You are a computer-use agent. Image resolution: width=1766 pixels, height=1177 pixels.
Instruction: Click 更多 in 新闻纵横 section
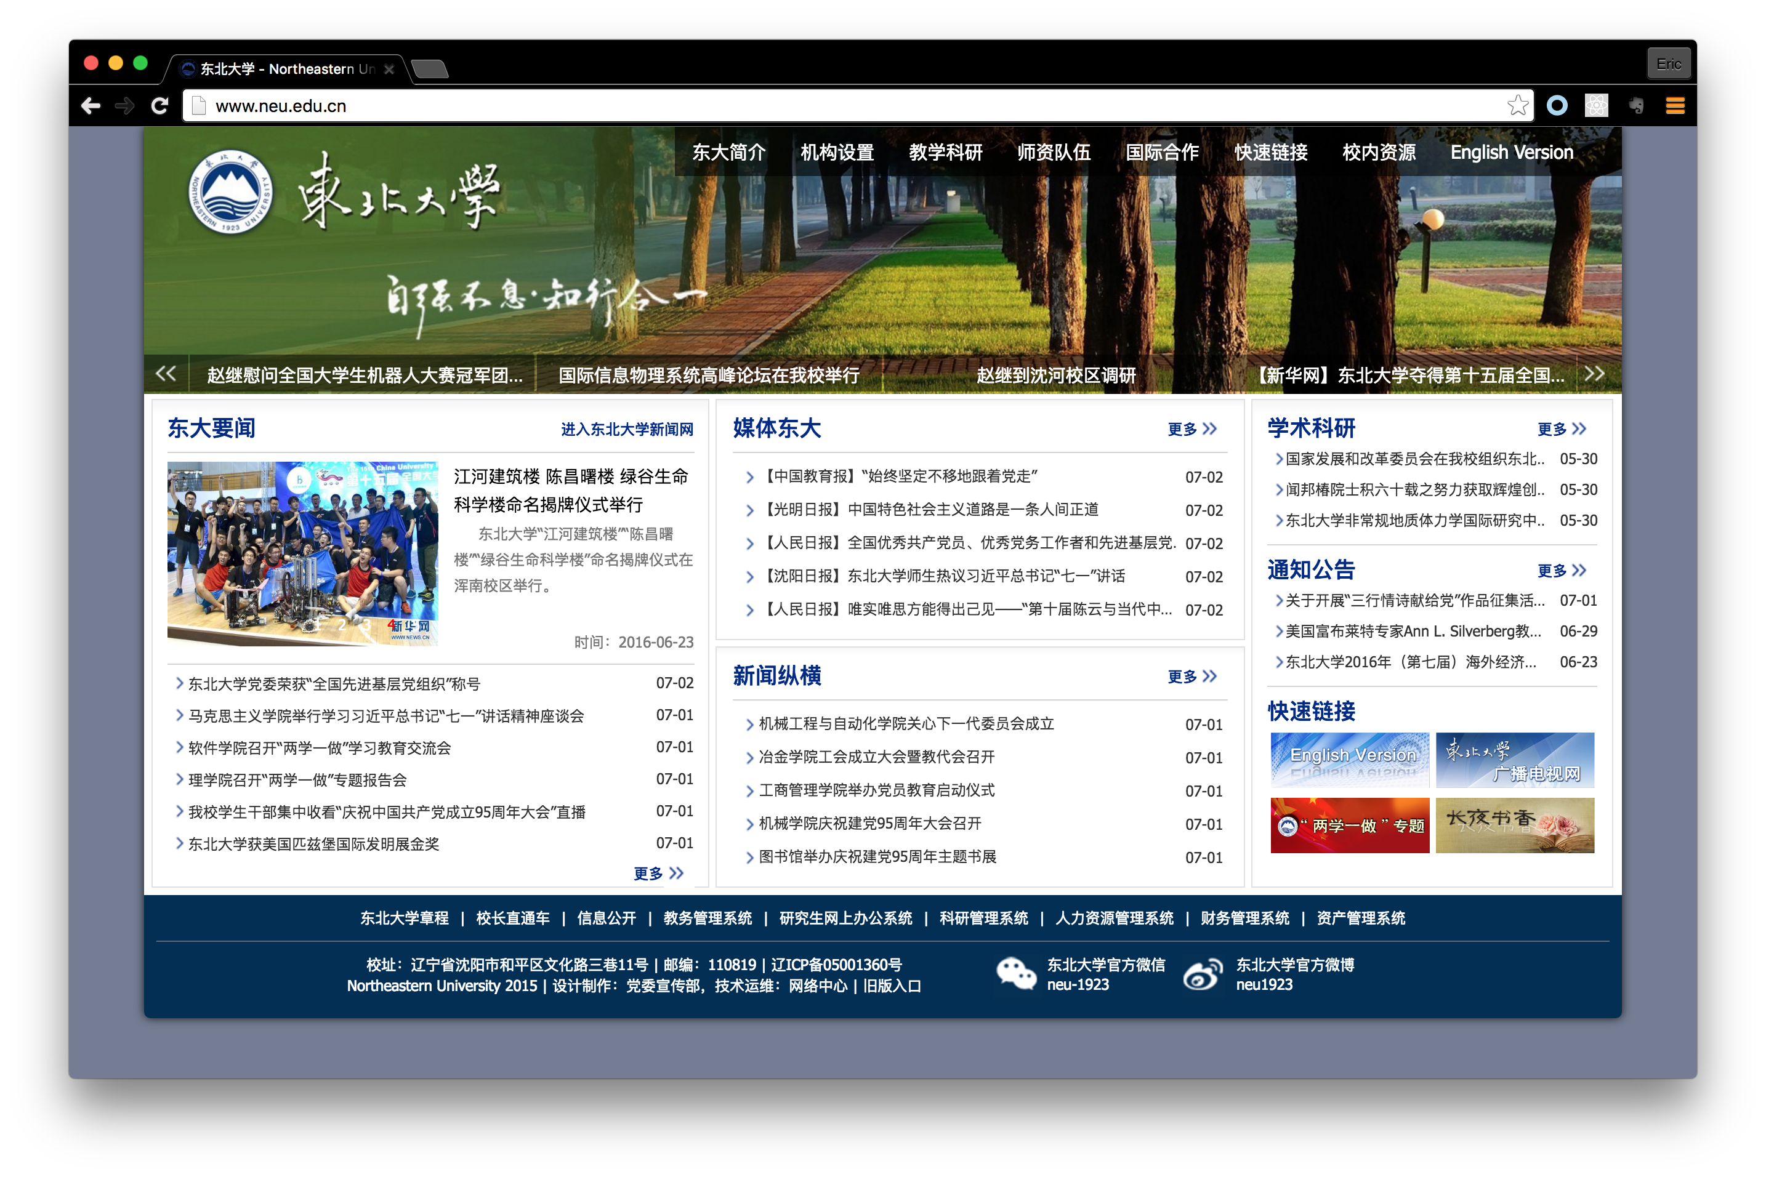1192,677
